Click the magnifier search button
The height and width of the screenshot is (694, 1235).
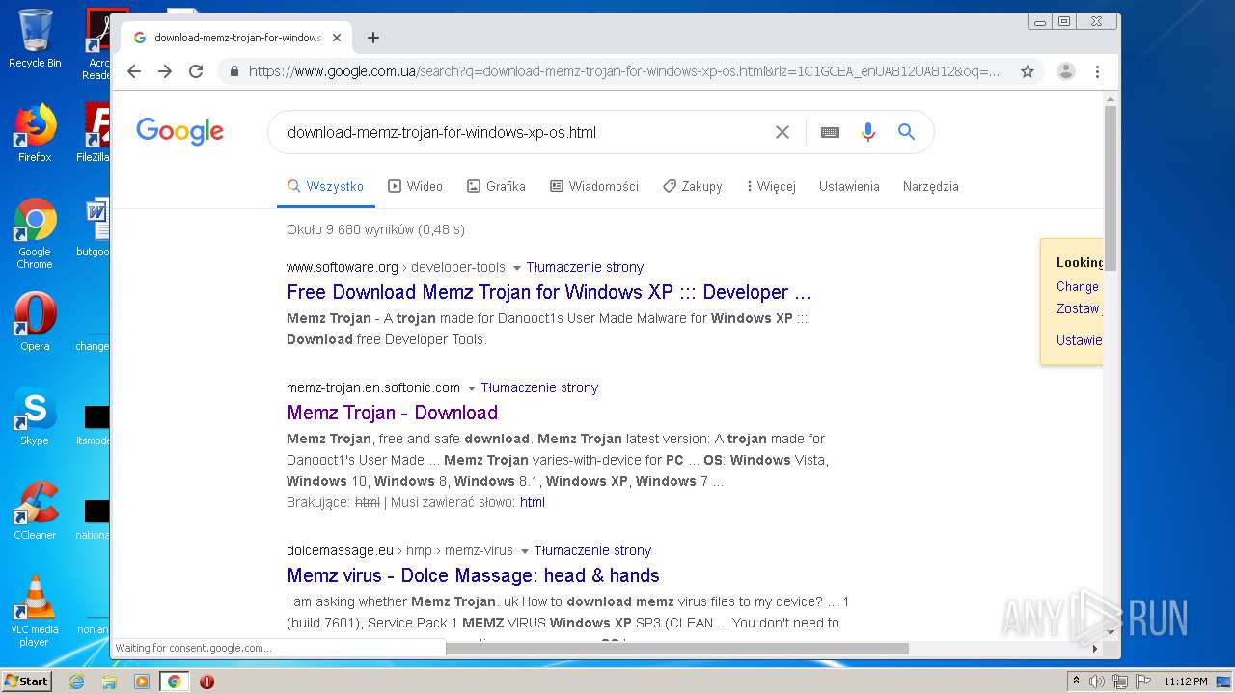[906, 132]
